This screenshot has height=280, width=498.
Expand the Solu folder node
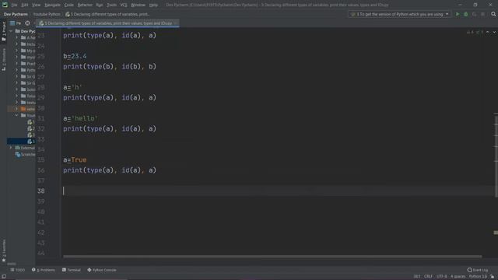pyautogui.click(x=17, y=89)
